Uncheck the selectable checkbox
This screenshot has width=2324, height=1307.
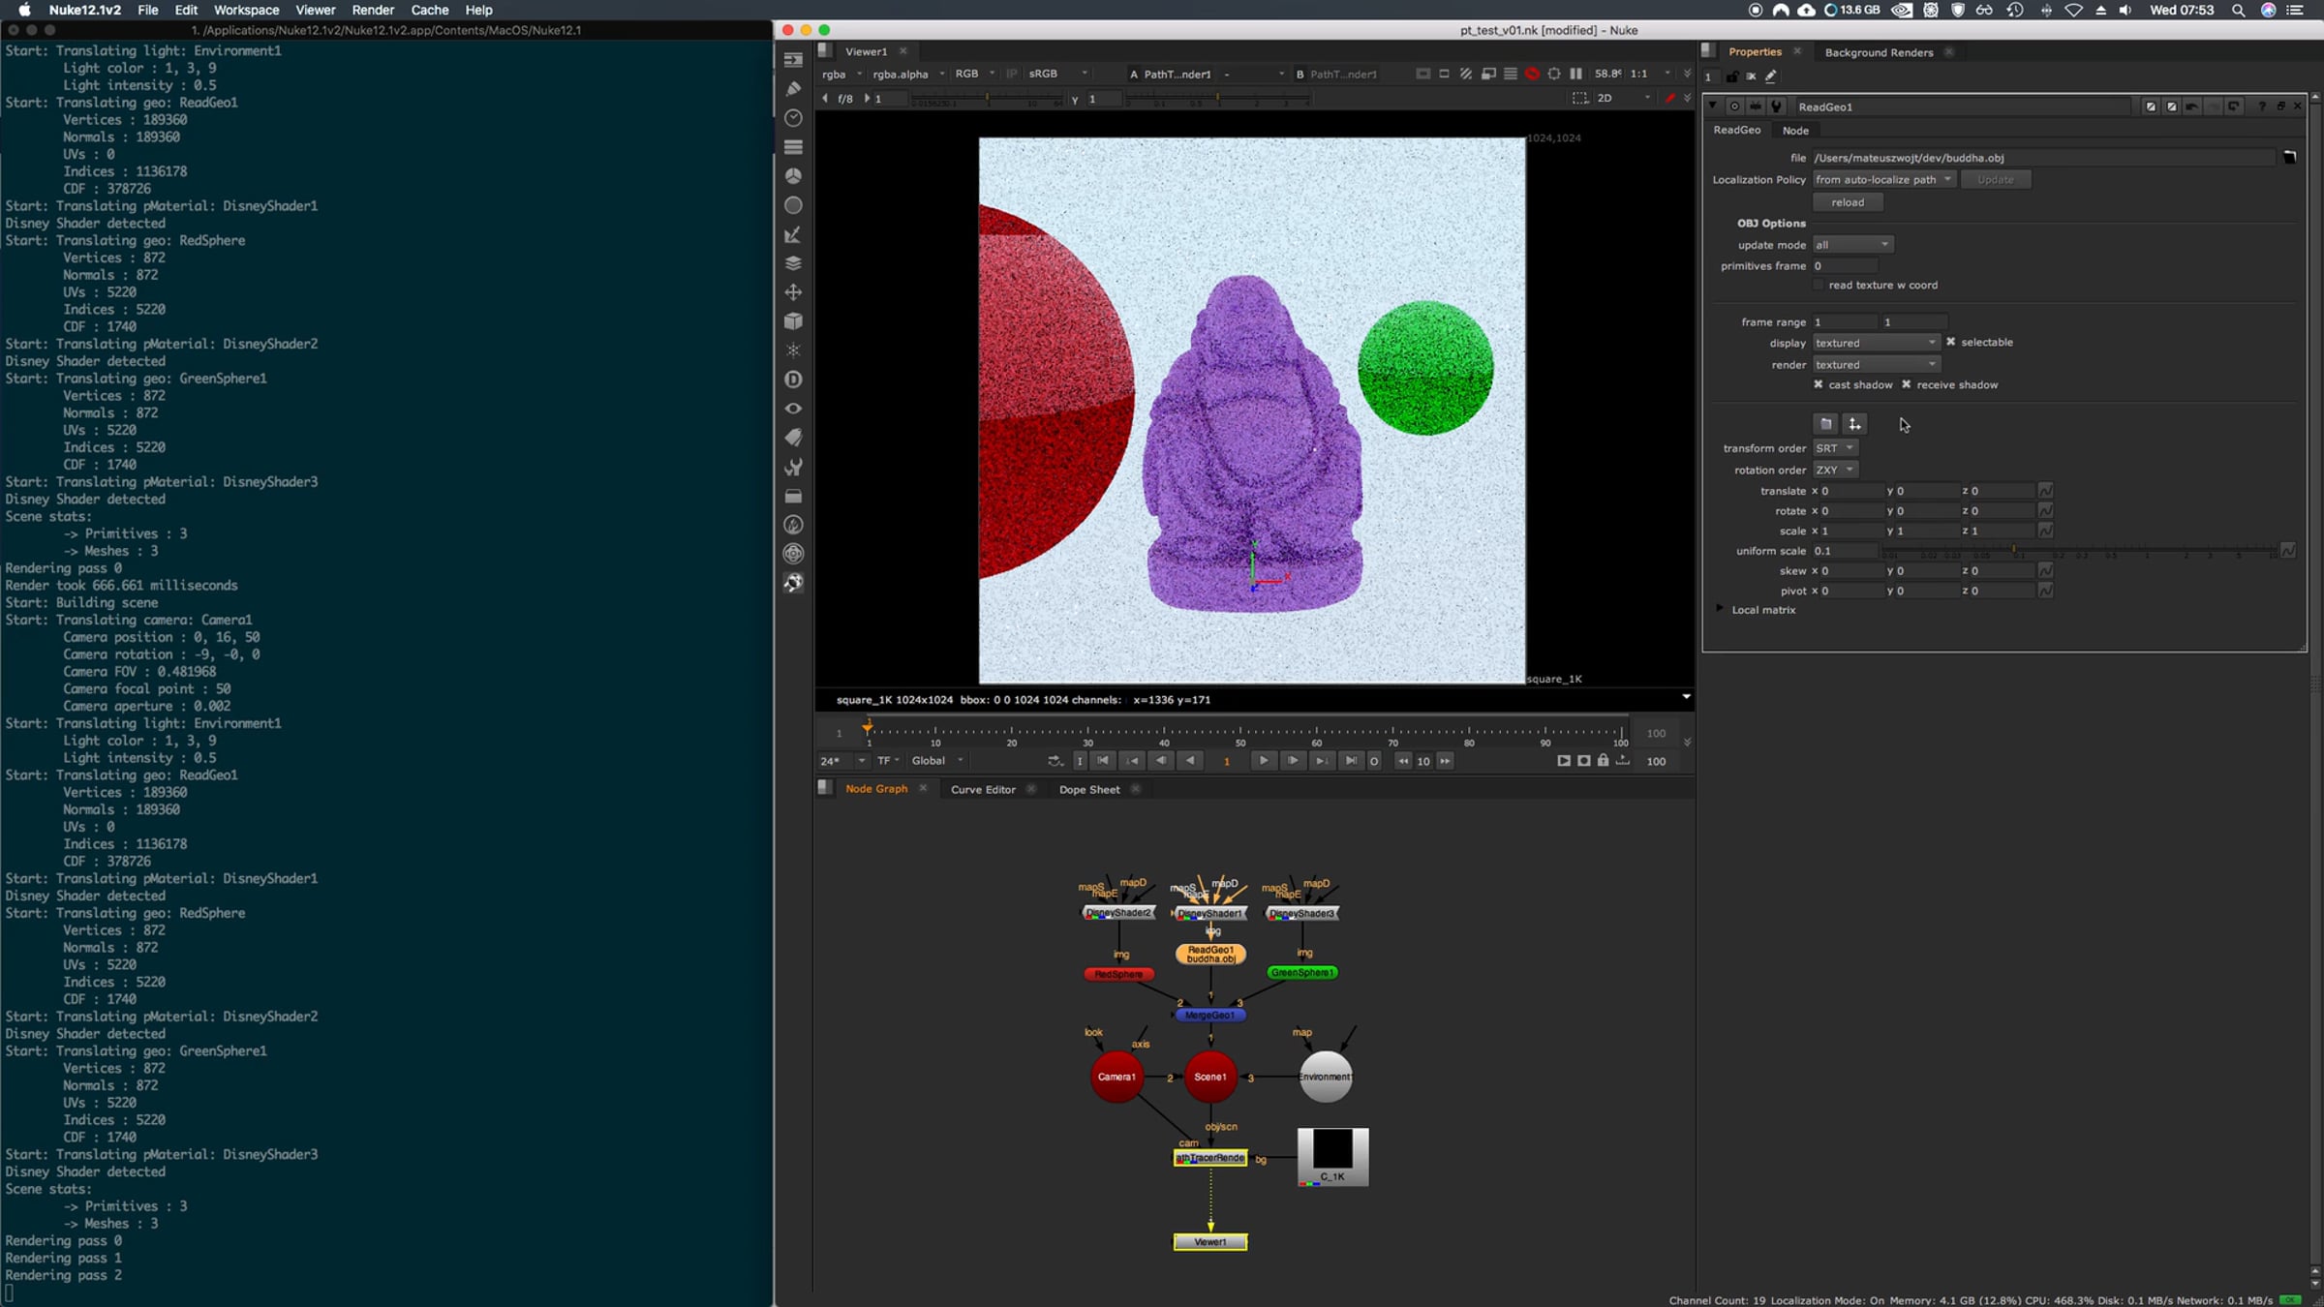1950,342
